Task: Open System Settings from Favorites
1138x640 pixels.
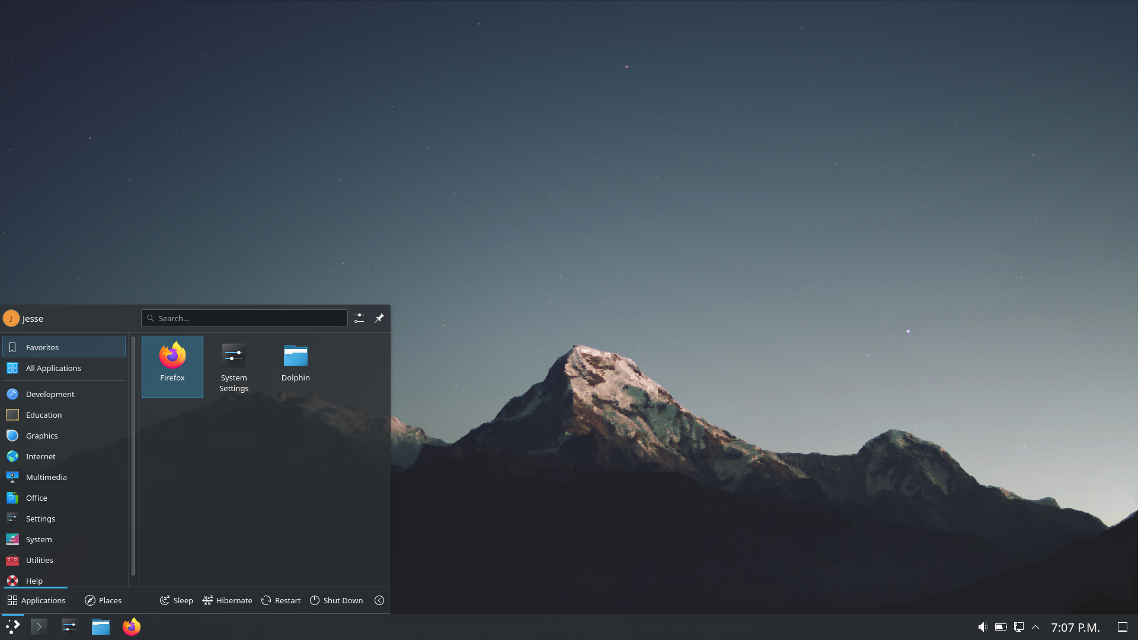Action: (x=234, y=367)
